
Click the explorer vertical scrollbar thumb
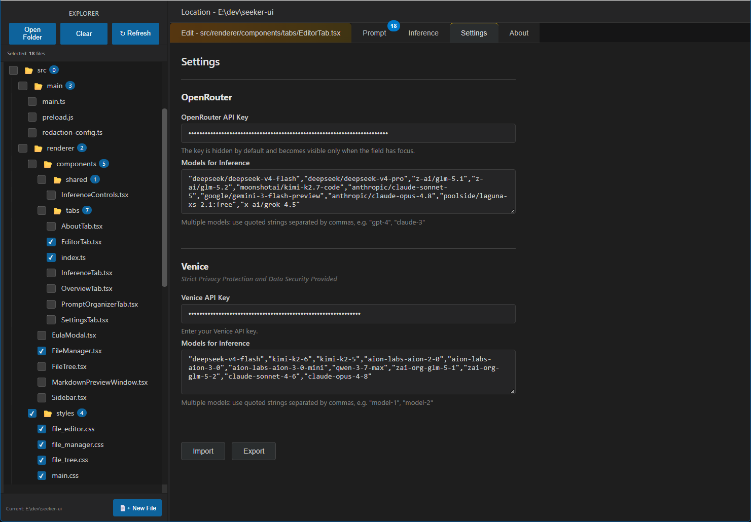(x=164, y=198)
